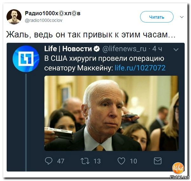Open the life.ru/1027072 link

tap(140, 68)
